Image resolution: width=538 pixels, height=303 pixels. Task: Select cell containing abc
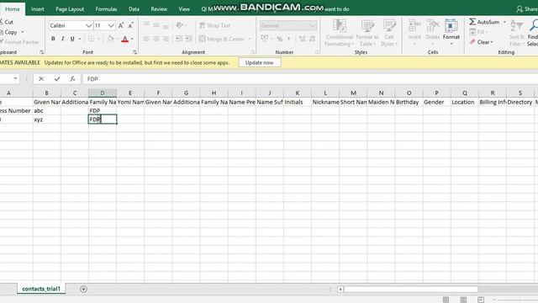(47, 110)
